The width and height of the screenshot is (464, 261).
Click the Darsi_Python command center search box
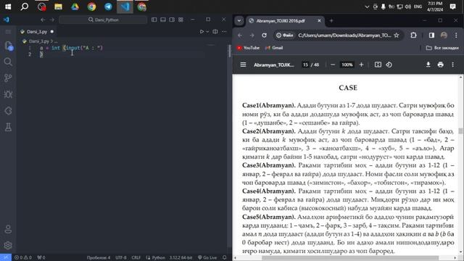pyautogui.click(x=103, y=20)
